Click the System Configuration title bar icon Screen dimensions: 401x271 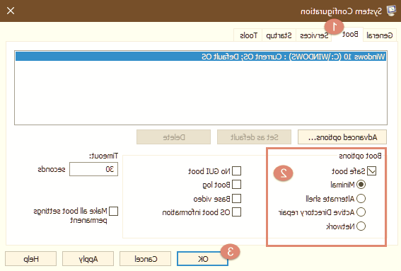click(391, 11)
